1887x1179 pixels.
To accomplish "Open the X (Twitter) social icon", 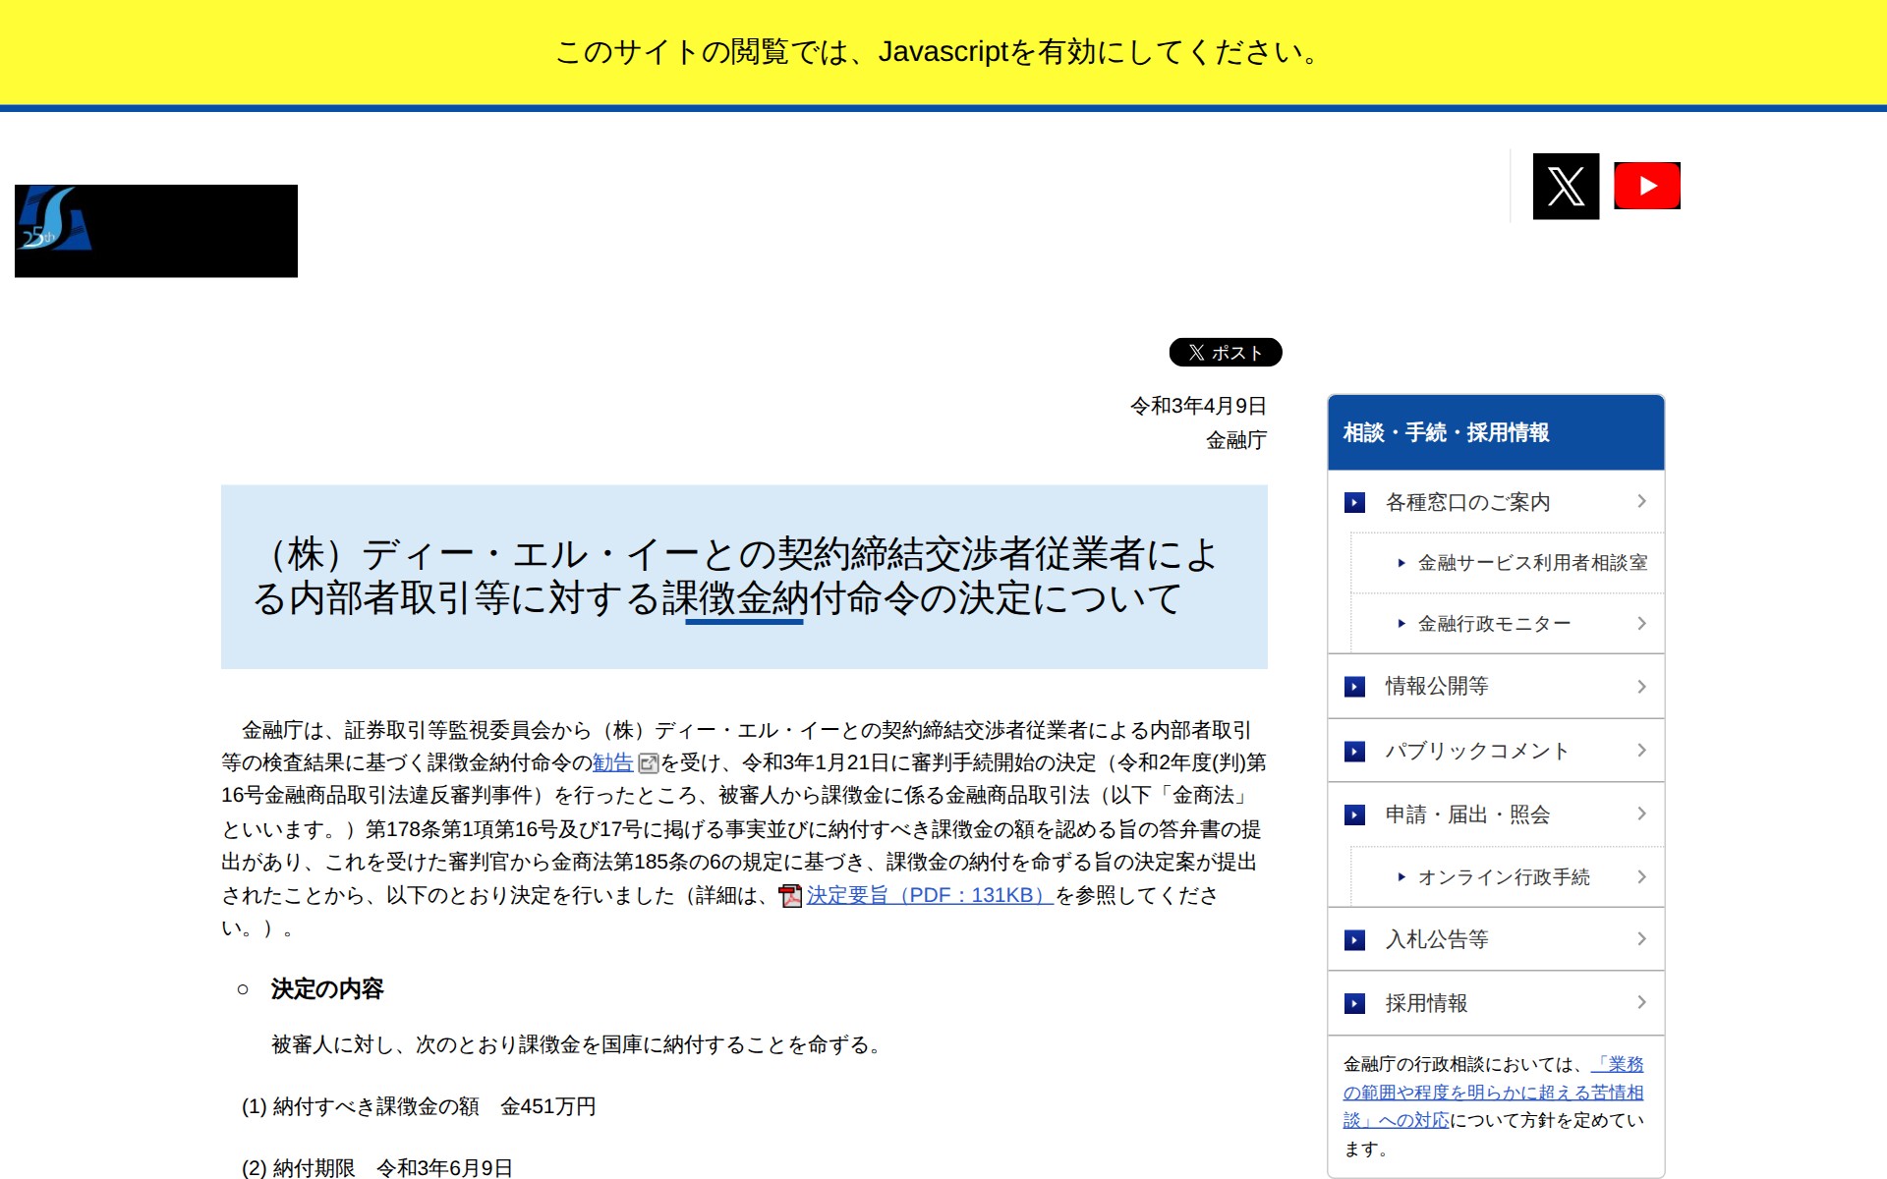I will click(x=1566, y=186).
